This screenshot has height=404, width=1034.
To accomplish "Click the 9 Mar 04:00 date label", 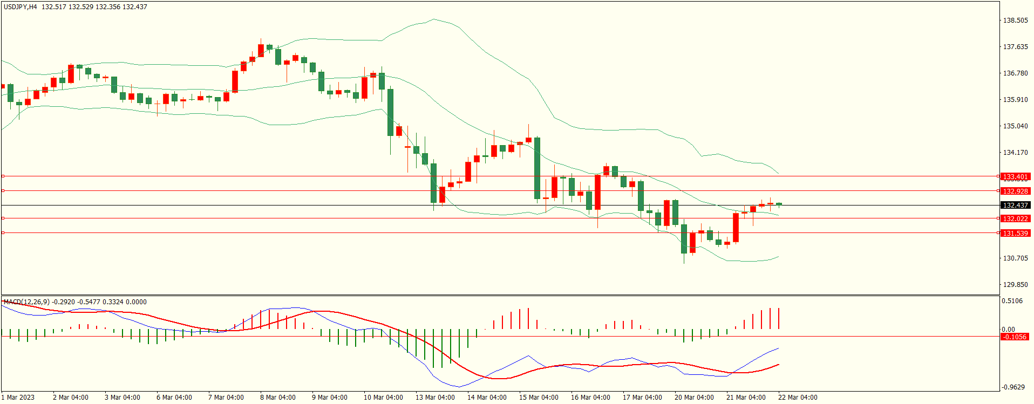I will [330, 398].
